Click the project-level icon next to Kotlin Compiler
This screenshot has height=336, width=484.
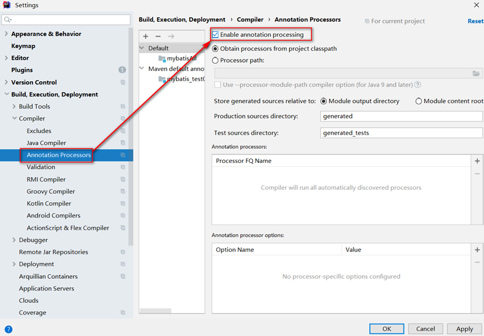click(123, 203)
